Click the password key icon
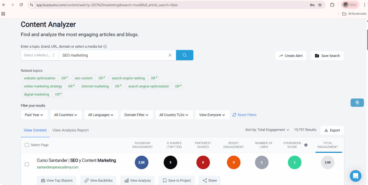The height and width of the screenshot is (185, 368). (312, 5)
